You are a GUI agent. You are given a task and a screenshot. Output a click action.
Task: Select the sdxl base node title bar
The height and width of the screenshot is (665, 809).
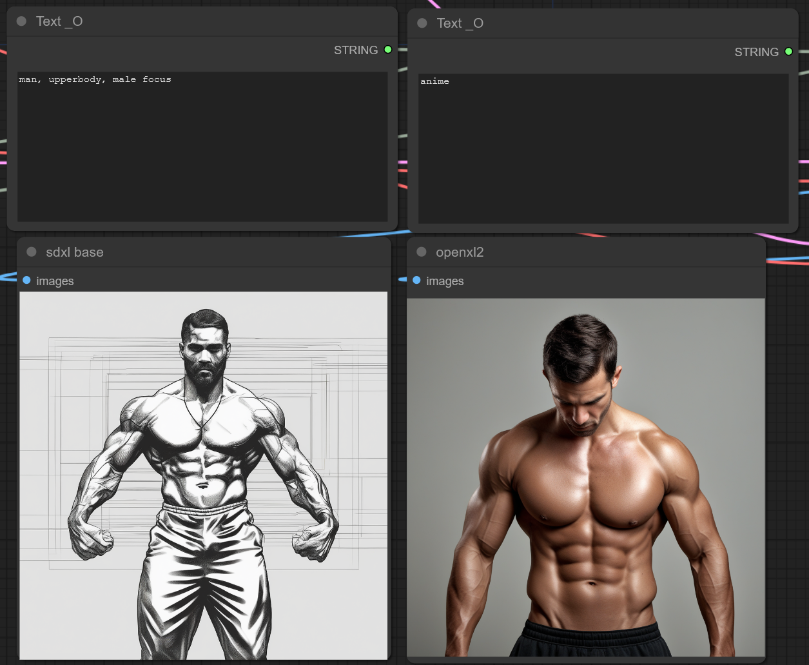[75, 252]
